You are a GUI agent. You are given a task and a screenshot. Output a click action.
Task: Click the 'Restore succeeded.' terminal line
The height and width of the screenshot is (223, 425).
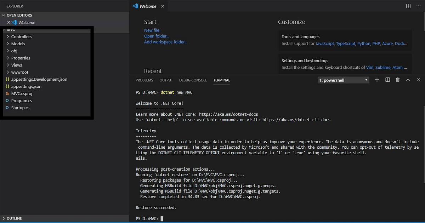tap(156, 208)
